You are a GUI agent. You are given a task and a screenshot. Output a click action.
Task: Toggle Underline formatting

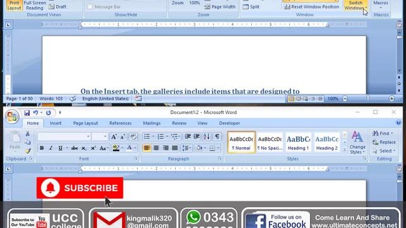coord(60,148)
